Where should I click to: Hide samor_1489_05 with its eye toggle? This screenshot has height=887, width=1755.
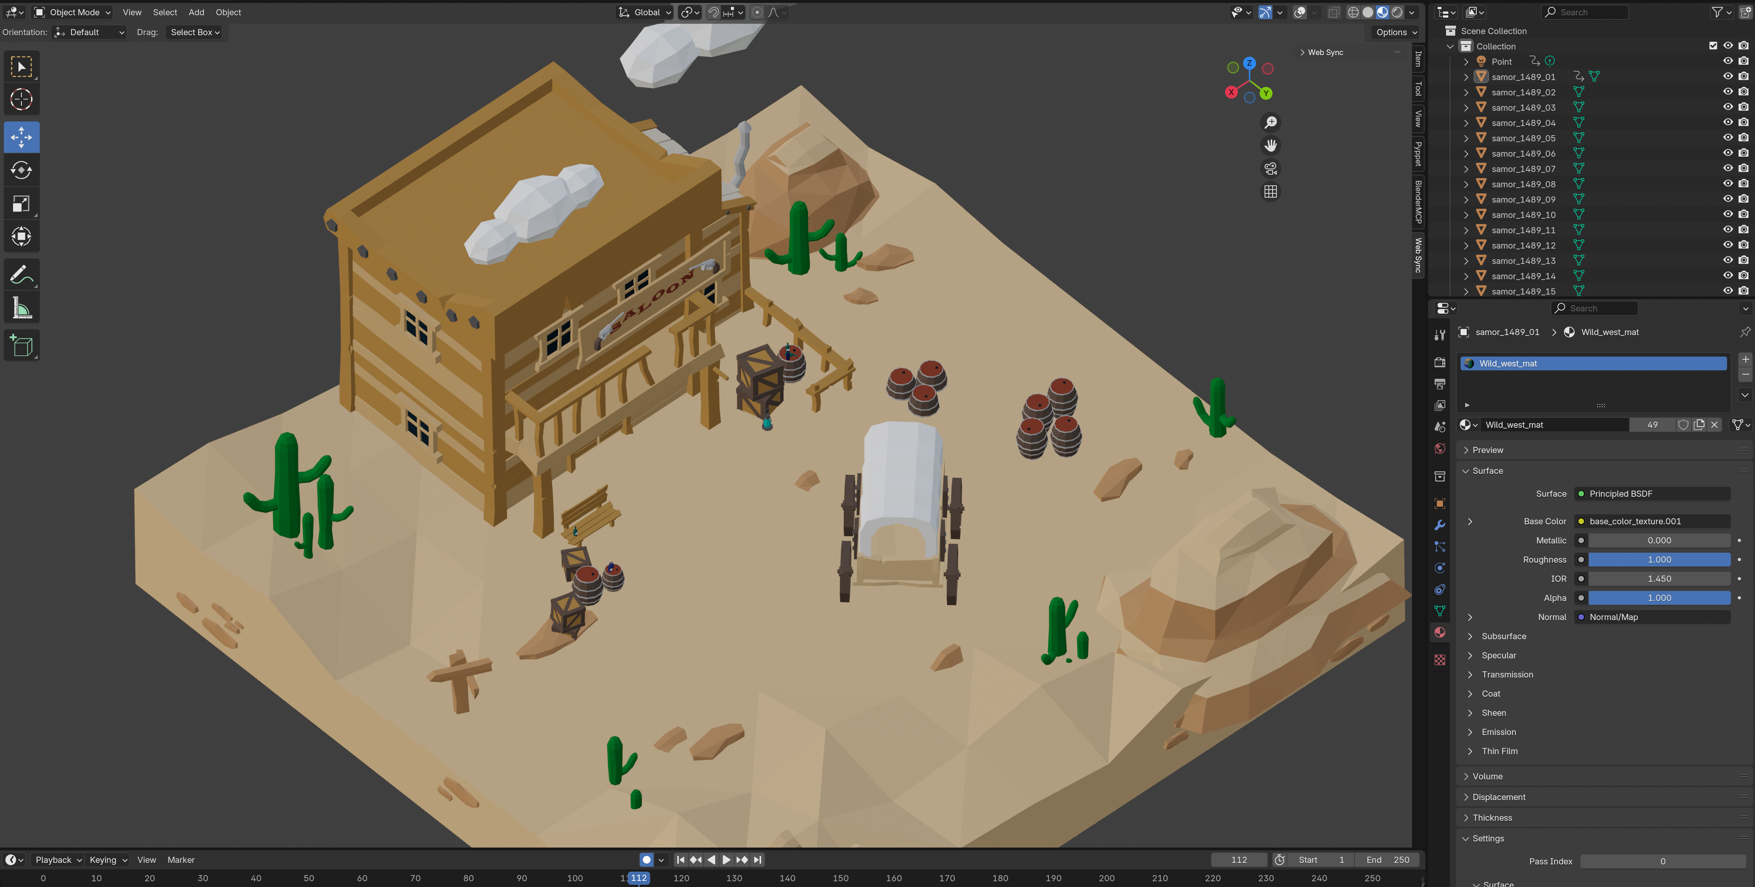coord(1729,138)
